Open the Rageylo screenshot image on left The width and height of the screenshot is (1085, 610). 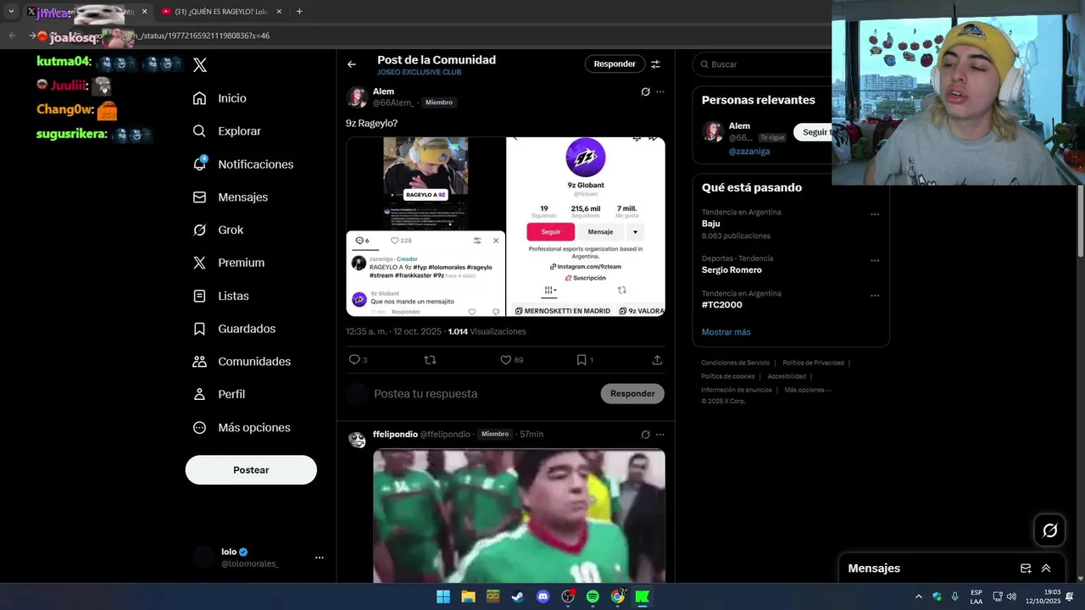tap(426, 226)
